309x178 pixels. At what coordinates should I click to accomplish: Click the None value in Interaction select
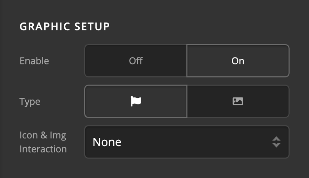pyautogui.click(x=107, y=142)
